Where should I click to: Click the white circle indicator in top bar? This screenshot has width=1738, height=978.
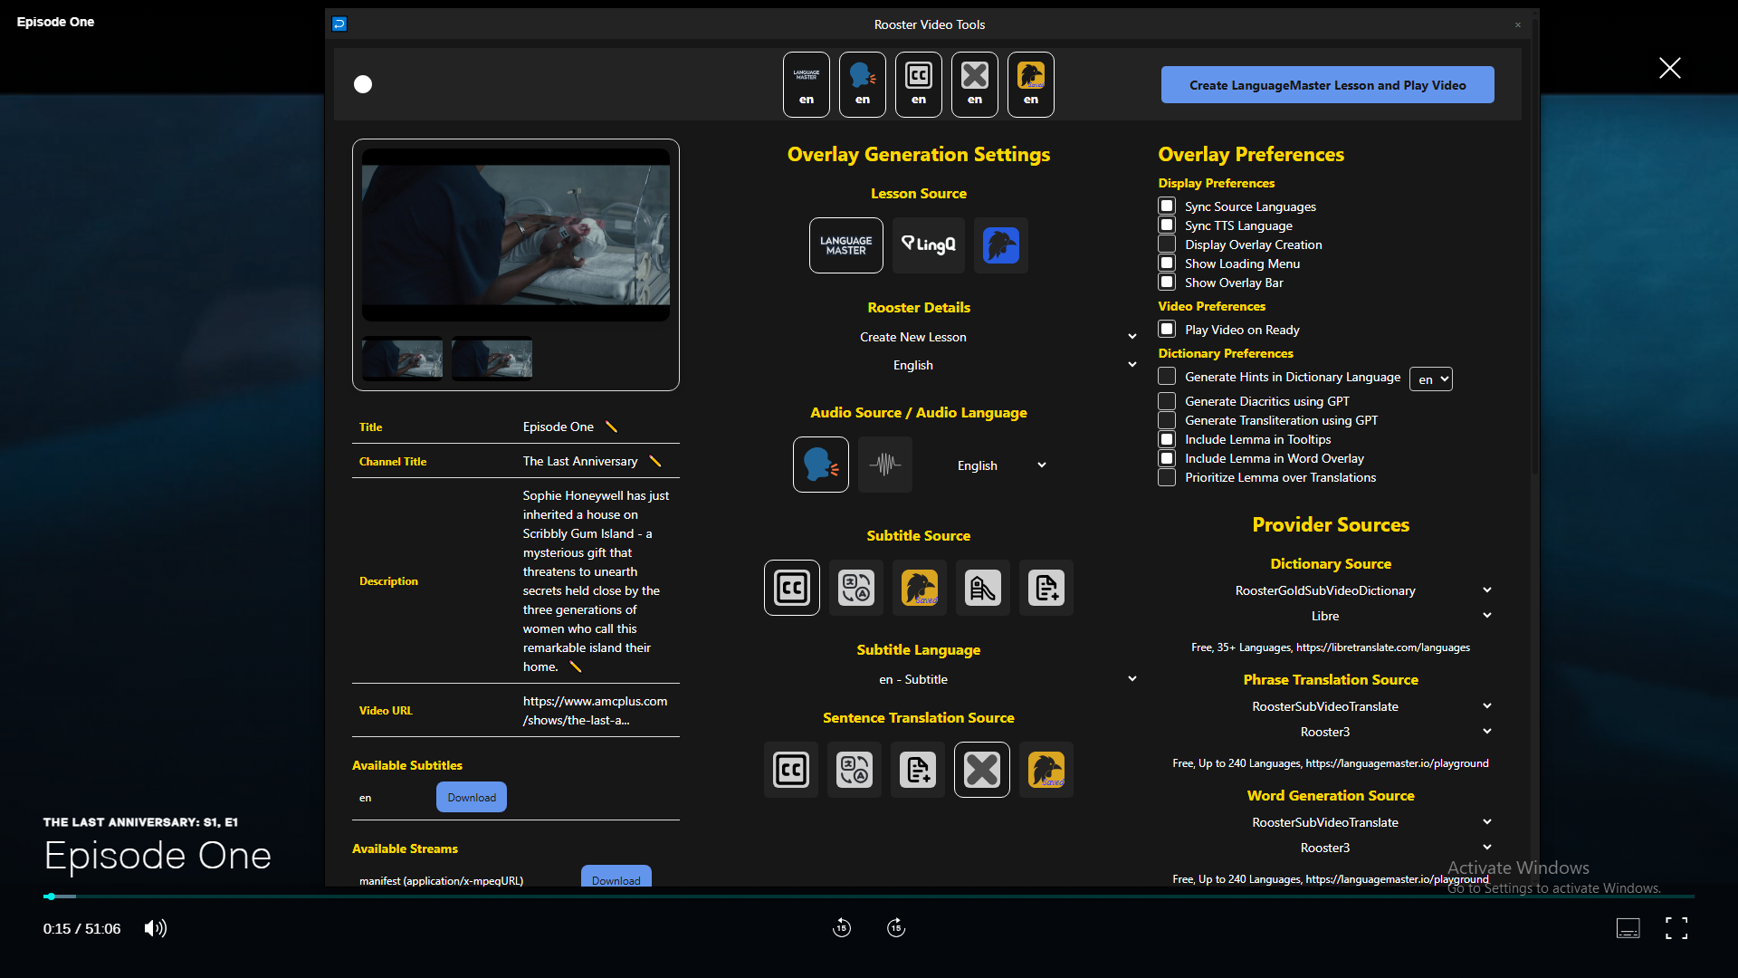363,84
